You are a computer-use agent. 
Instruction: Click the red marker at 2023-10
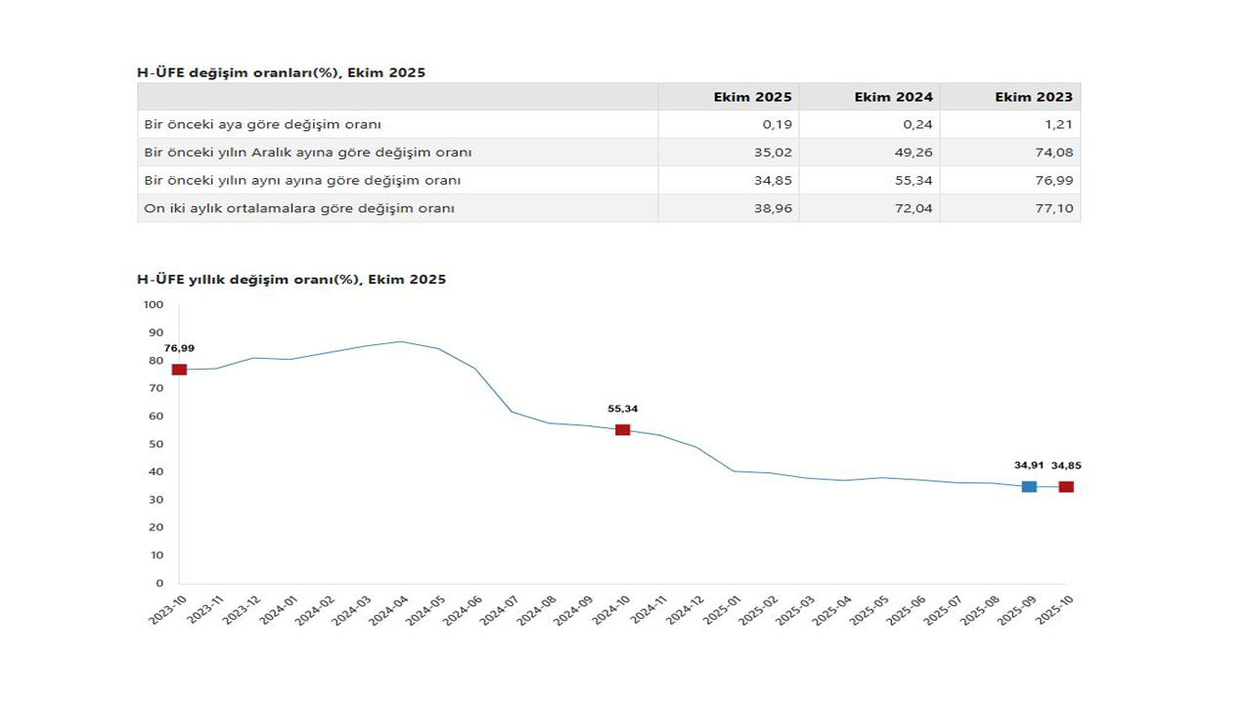tap(179, 369)
